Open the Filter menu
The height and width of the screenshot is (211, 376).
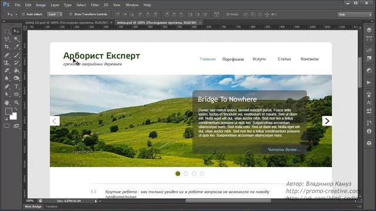tap(95, 5)
